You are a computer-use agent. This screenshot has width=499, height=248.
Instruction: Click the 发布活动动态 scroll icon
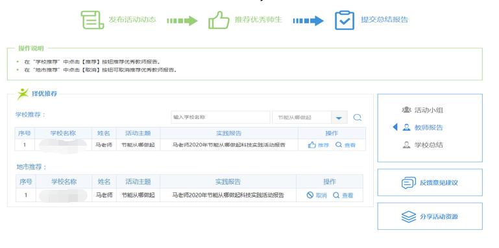pyautogui.click(x=92, y=20)
